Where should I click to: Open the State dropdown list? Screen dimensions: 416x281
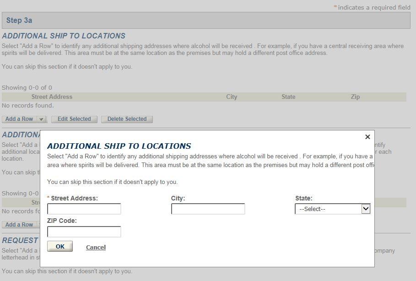[x=332, y=209]
